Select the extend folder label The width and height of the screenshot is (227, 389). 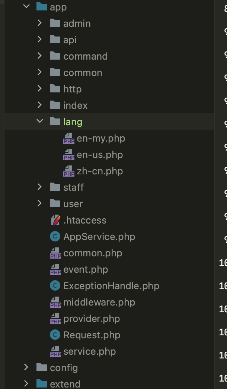click(65, 384)
